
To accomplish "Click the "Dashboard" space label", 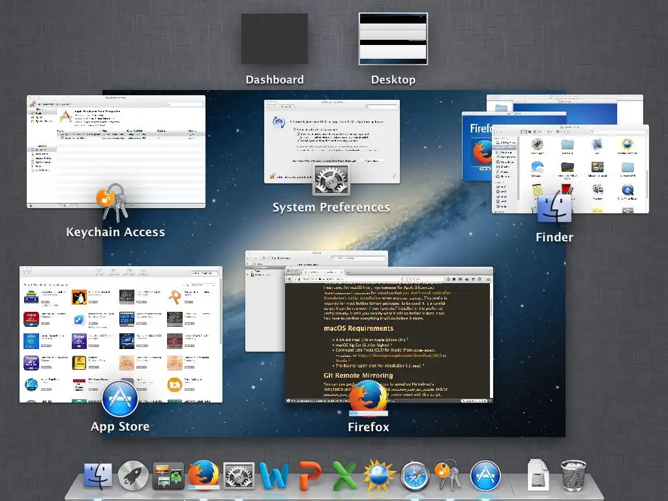I will tap(275, 80).
